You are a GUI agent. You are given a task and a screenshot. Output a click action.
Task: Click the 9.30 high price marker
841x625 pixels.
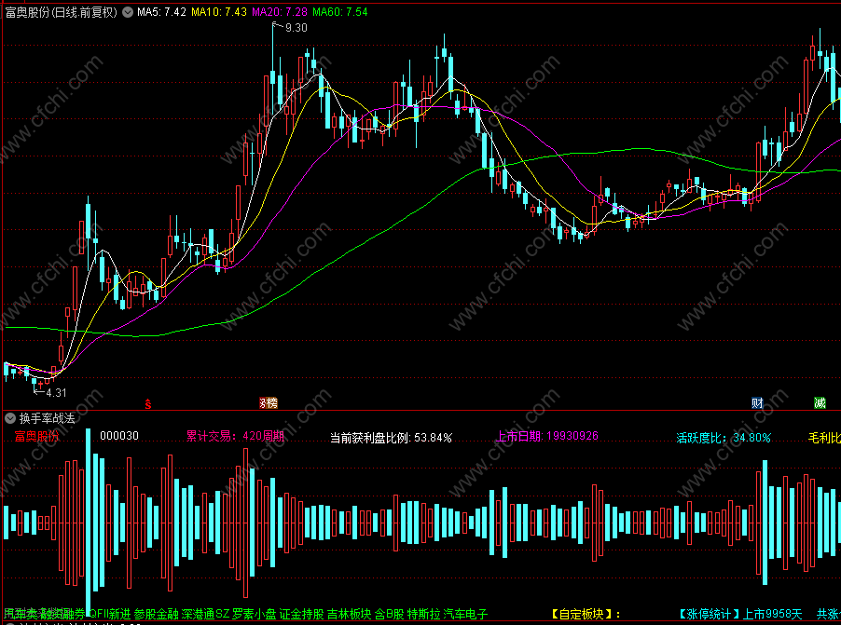296,28
